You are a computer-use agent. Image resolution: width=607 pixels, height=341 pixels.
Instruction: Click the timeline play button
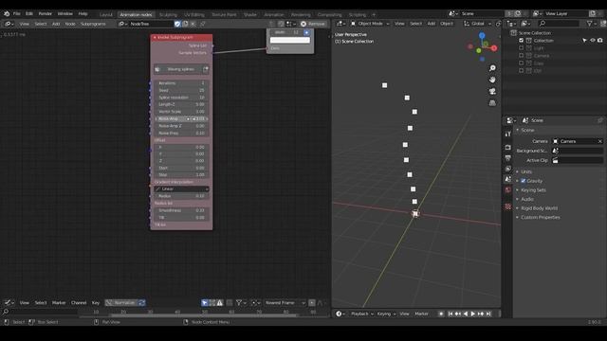click(473, 314)
